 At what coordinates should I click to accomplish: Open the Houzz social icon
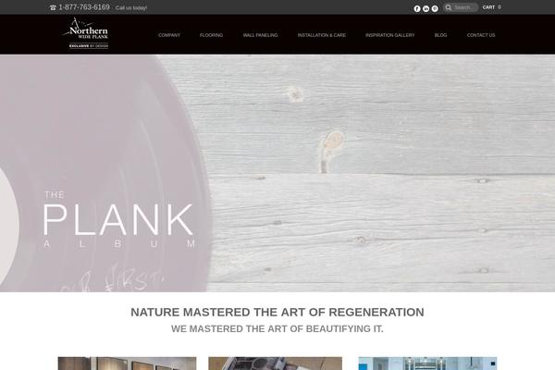(425, 8)
